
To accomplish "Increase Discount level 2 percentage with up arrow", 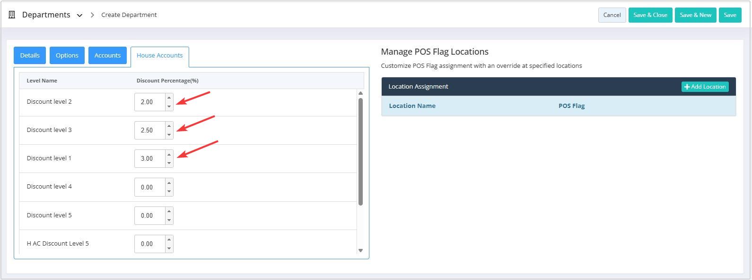I will click(x=169, y=98).
